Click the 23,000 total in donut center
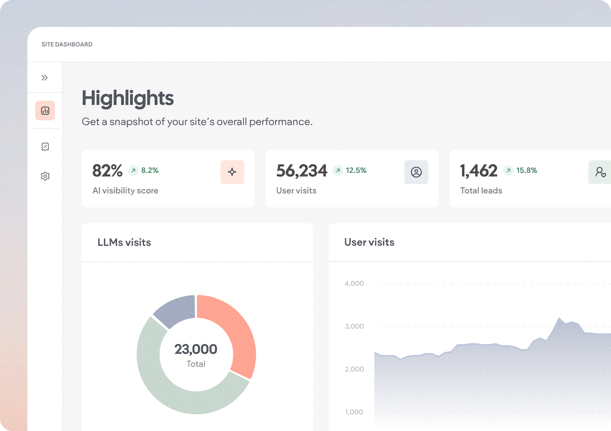Image resolution: width=611 pixels, height=431 pixels. coord(196,349)
